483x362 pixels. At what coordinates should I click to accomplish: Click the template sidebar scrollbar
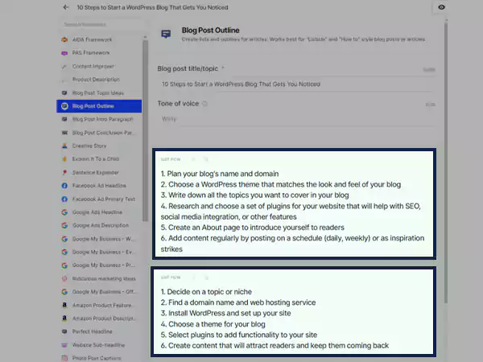tap(146, 97)
